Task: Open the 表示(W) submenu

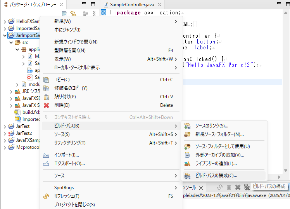Action: click(x=111, y=59)
